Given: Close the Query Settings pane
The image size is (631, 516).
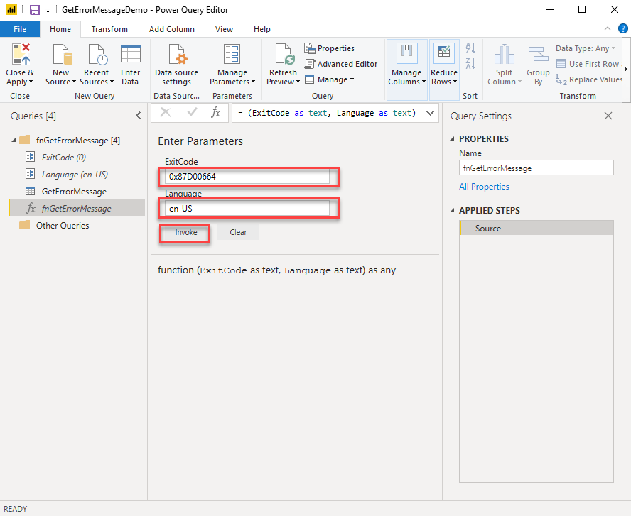Looking at the screenshot, I should point(608,116).
